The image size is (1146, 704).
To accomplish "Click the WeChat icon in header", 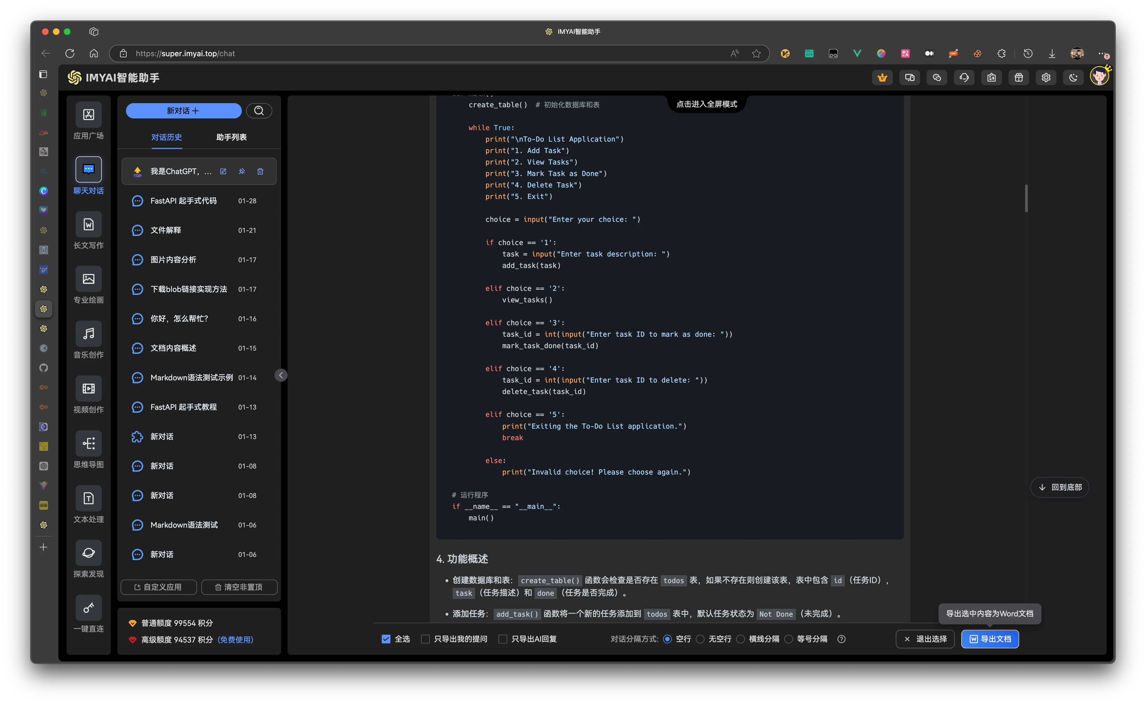I will (937, 78).
